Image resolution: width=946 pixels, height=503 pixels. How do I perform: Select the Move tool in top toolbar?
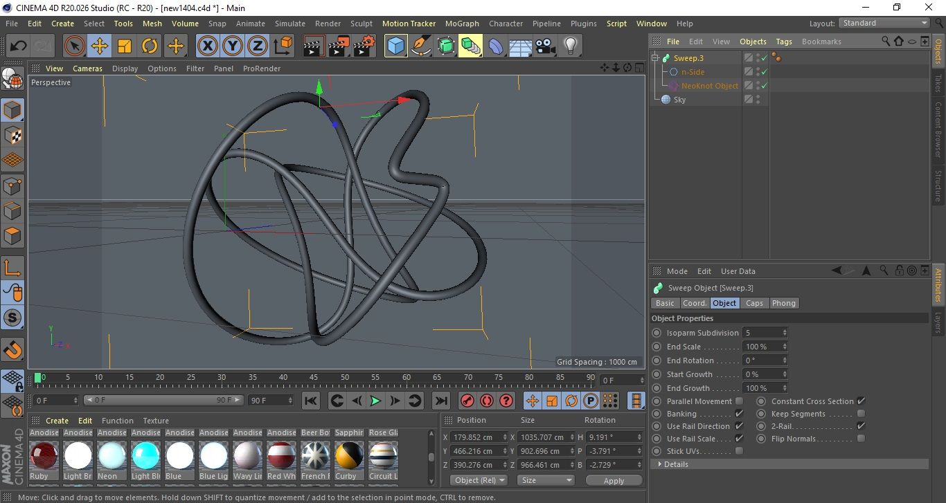click(99, 46)
